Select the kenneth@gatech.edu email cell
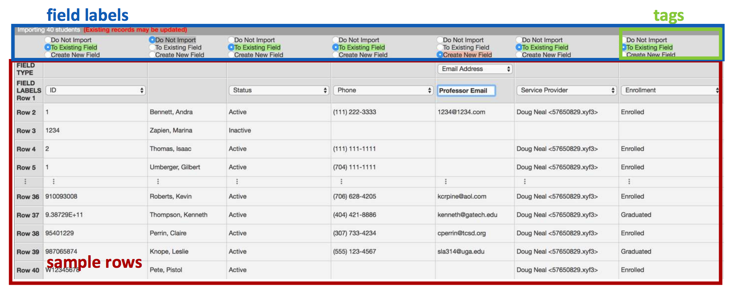Image resolution: width=732 pixels, height=295 pixels. pyautogui.click(x=467, y=215)
